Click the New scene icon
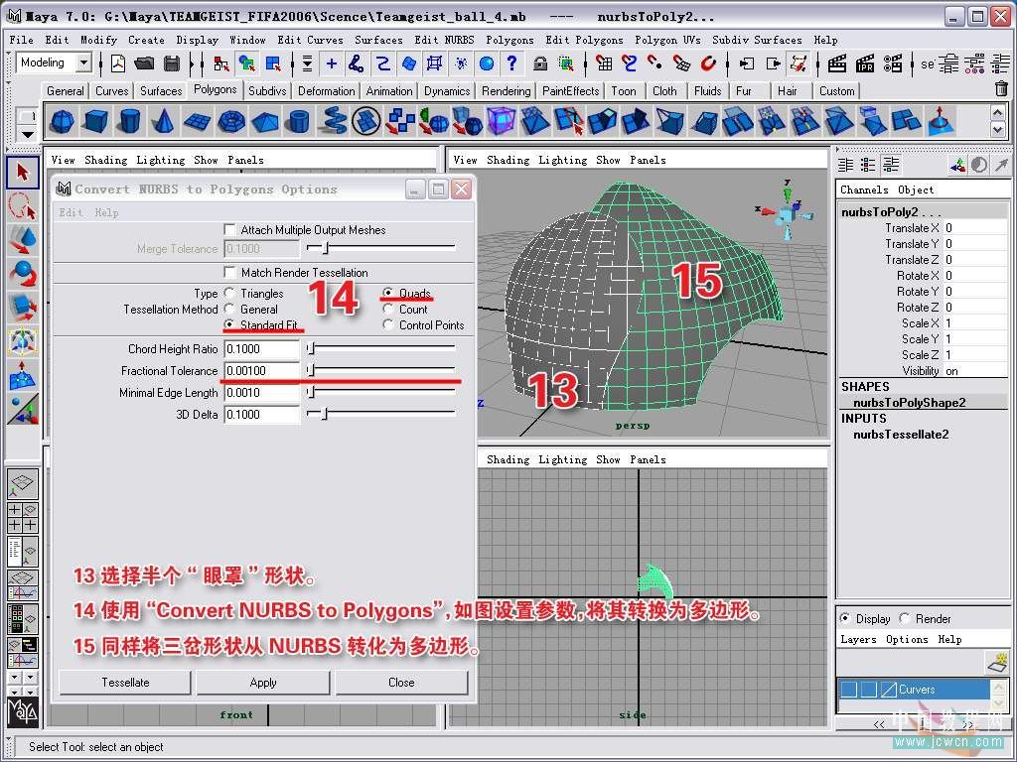Viewport: 1017px width, 762px height. 118,63
